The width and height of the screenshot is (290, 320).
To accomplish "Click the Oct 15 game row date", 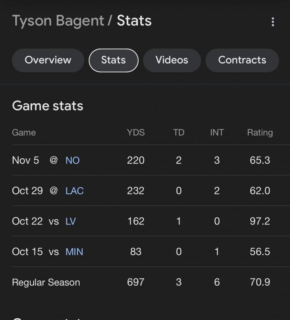I will coord(27,252).
